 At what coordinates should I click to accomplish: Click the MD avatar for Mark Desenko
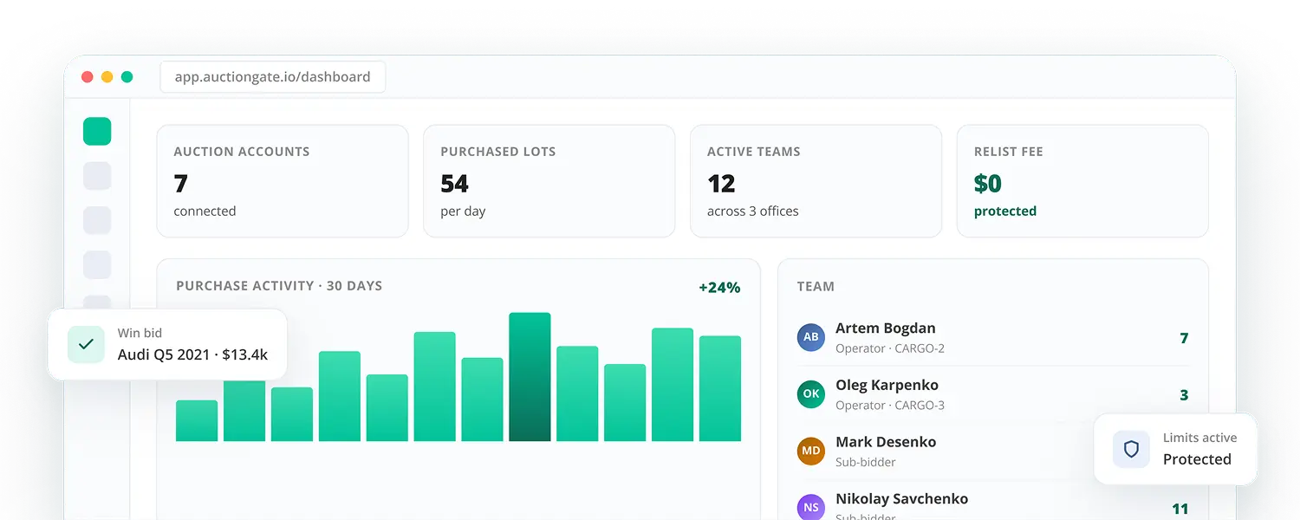[x=811, y=451]
